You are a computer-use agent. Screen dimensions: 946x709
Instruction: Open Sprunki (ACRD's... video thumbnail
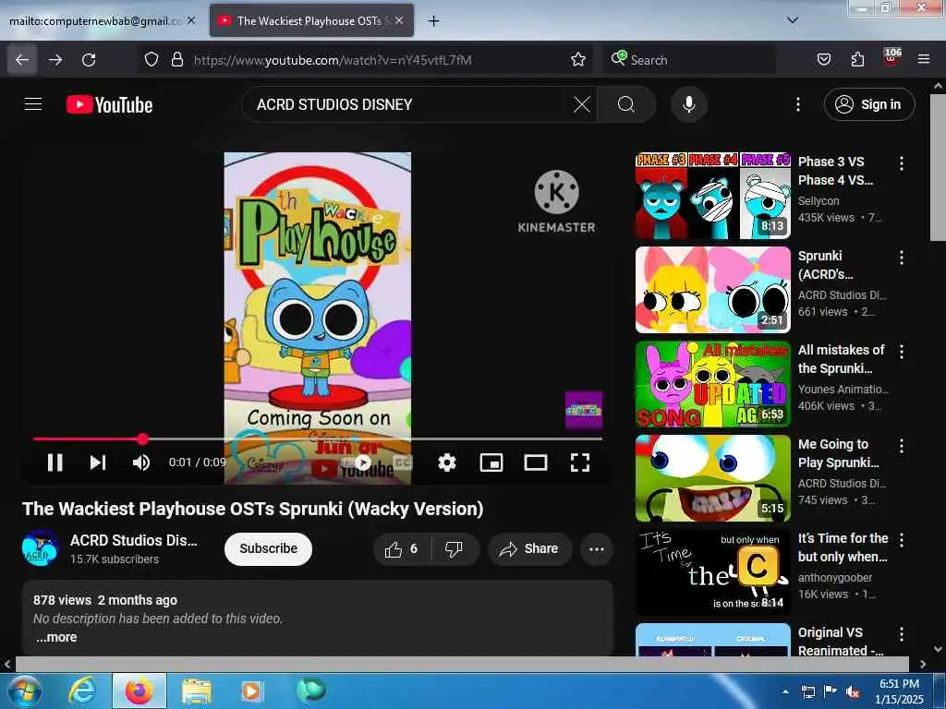tap(712, 289)
